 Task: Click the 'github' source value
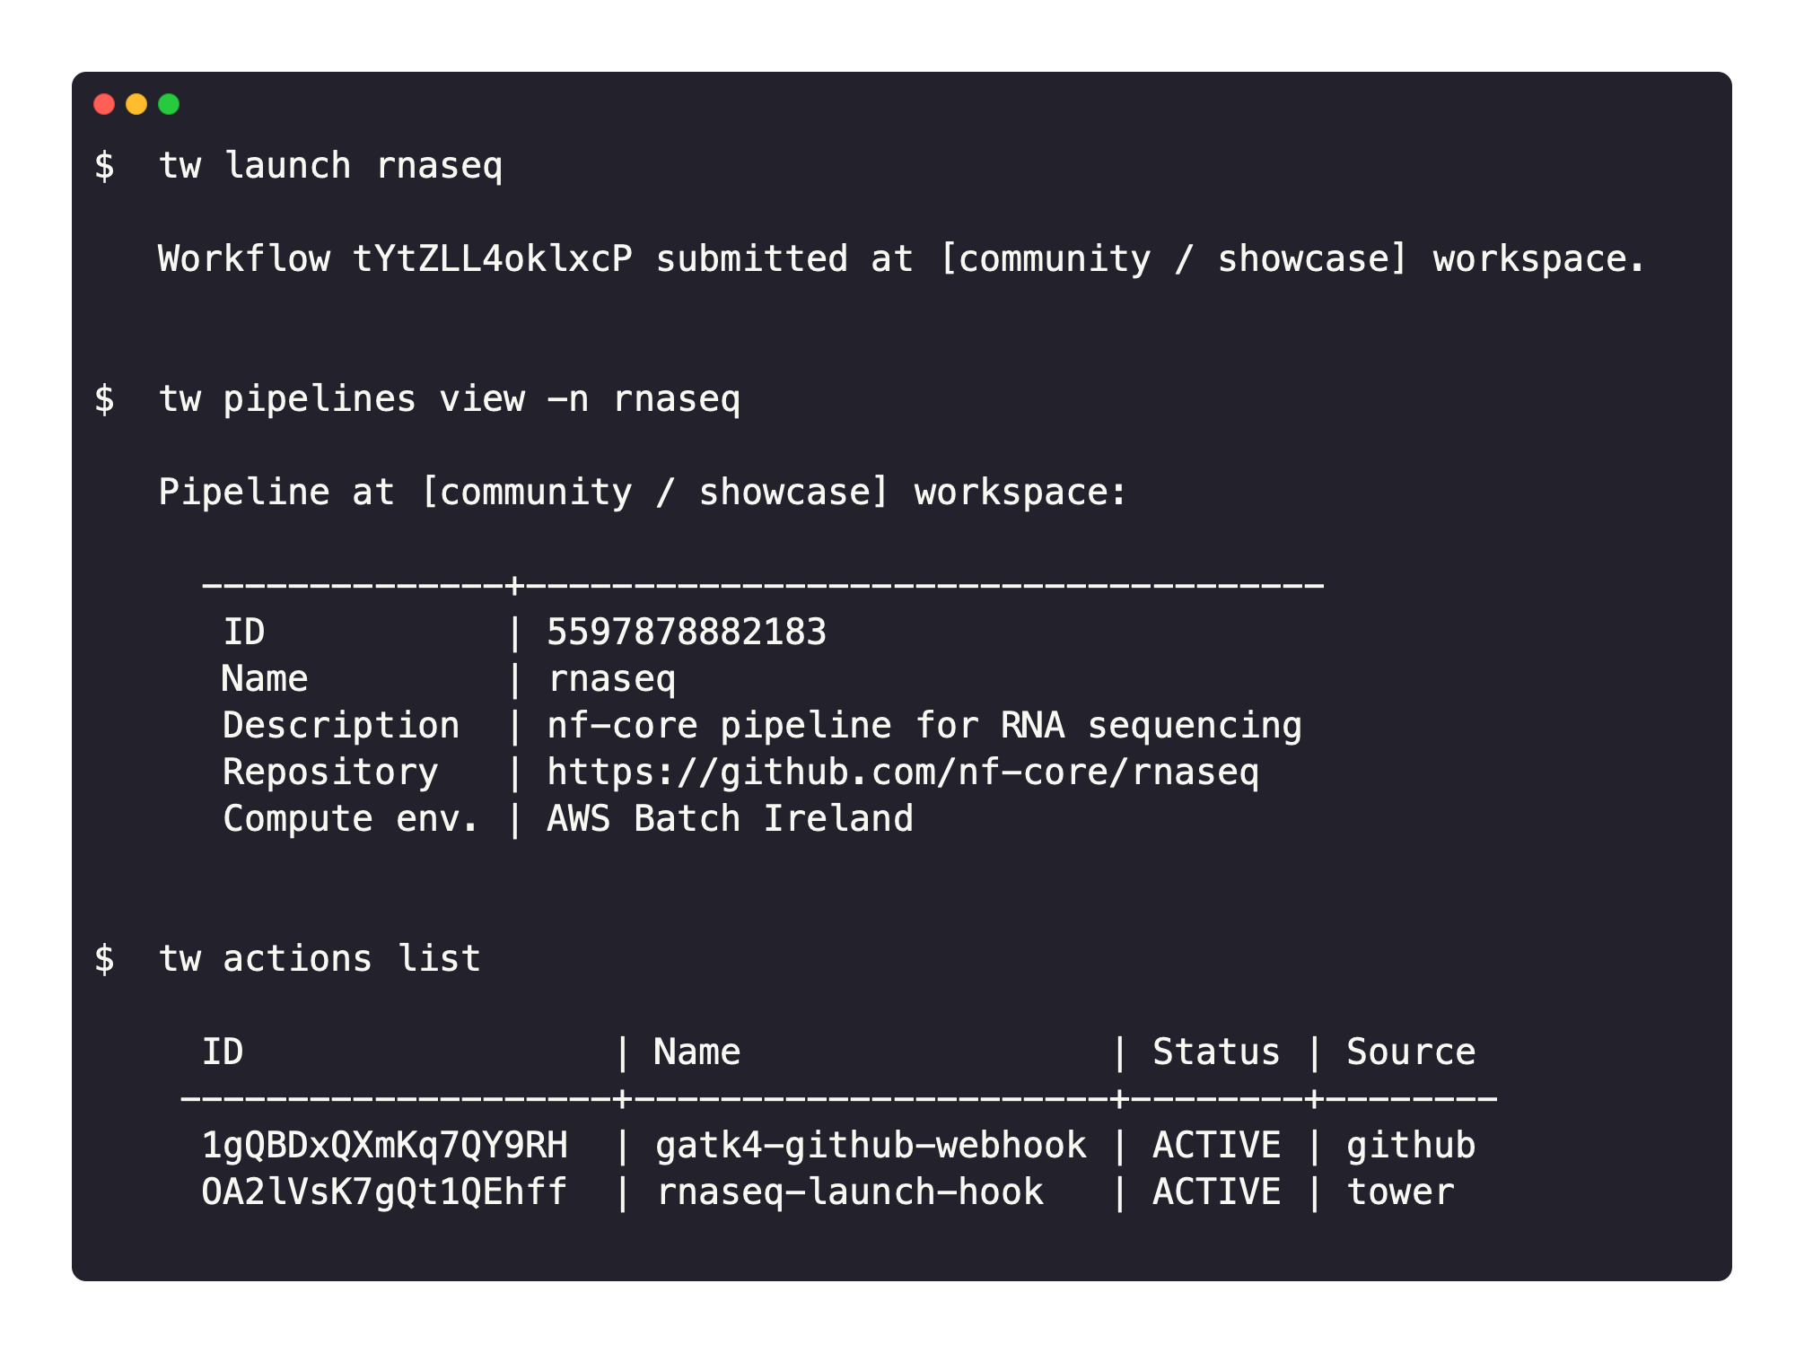tap(1411, 1146)
